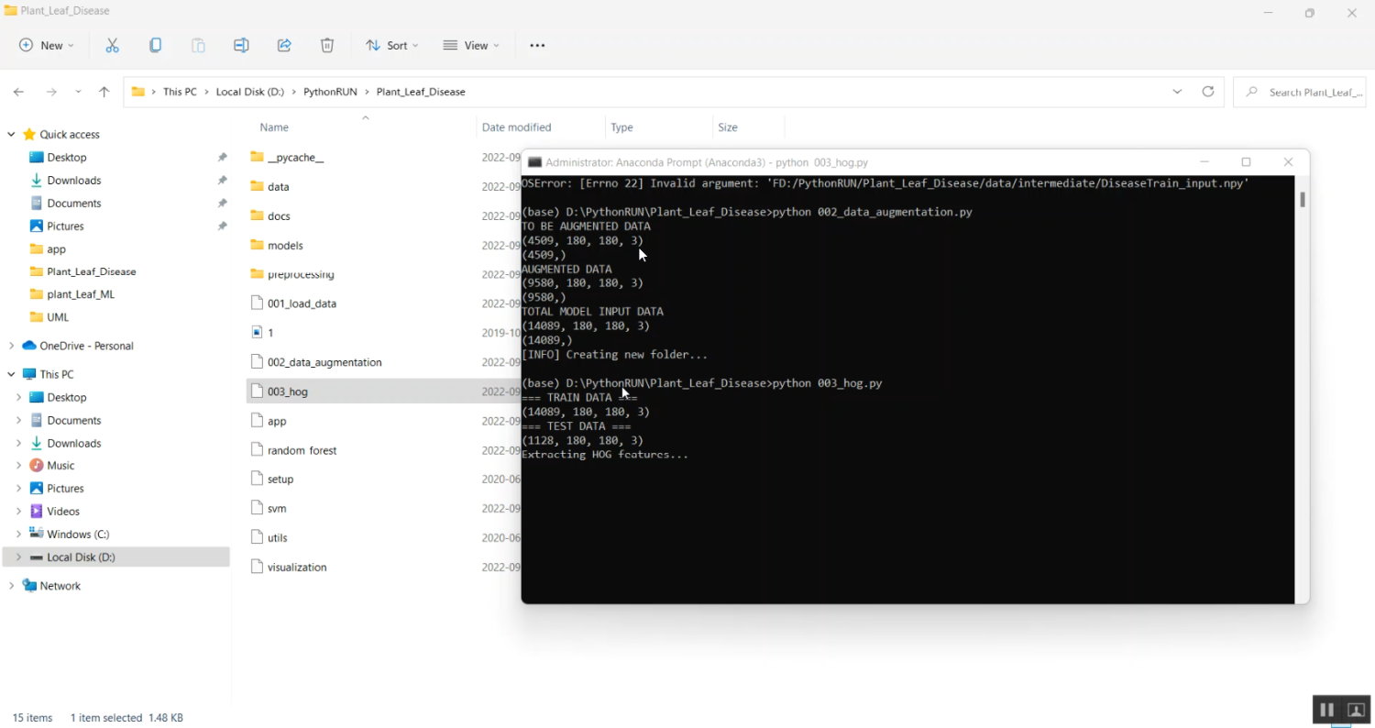Copy the selected file via Copy icon

(155, 45)
